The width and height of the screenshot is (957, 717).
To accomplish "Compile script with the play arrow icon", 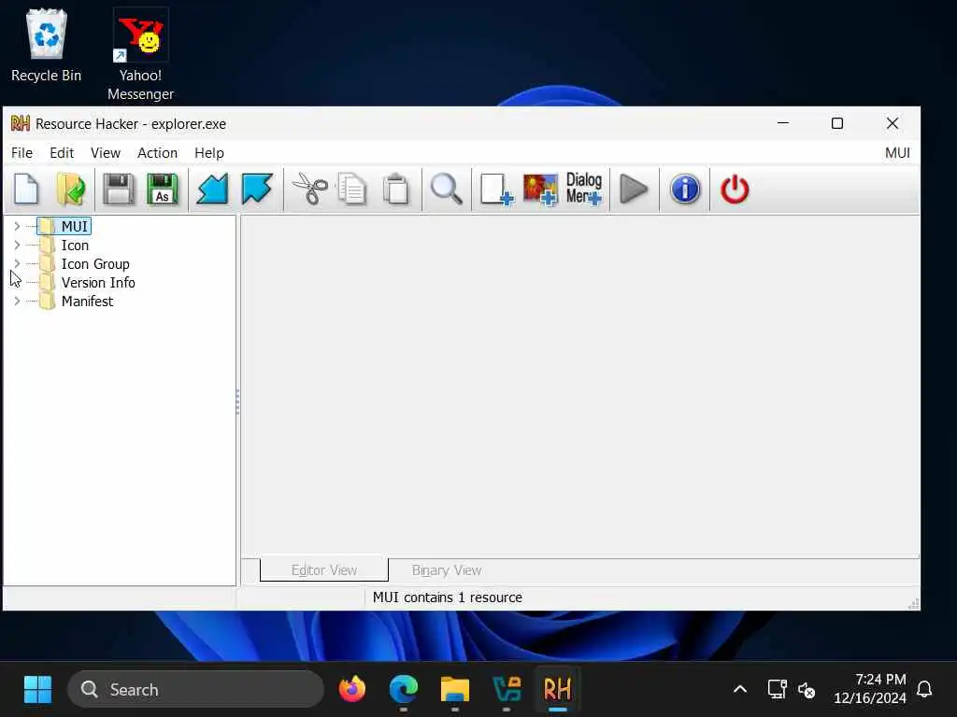I will (x=635, y=189).
